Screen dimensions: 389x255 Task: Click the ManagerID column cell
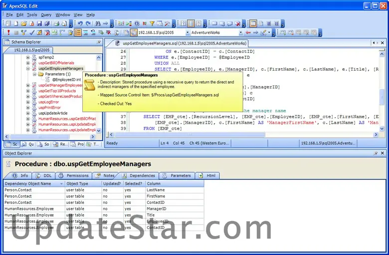175,209
